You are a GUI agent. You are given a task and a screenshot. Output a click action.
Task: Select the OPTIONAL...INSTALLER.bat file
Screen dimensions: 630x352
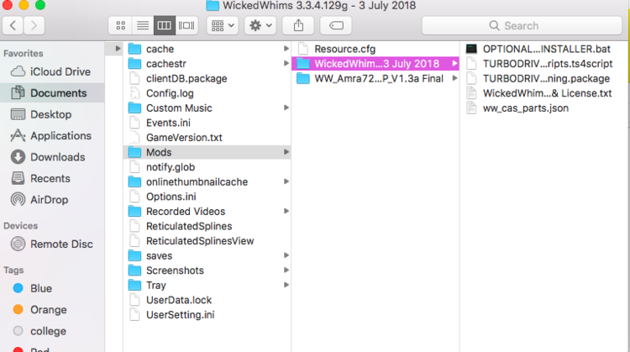(545, 49)
